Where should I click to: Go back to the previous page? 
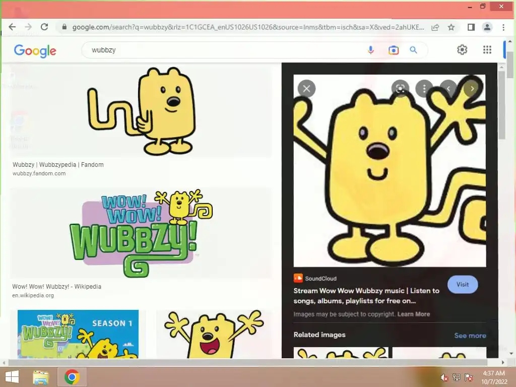12,27
